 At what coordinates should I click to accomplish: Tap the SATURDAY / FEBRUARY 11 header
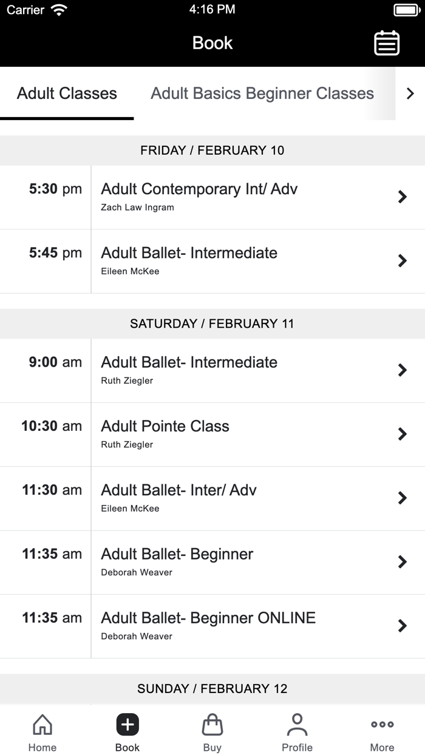click(x=212, y=323)
